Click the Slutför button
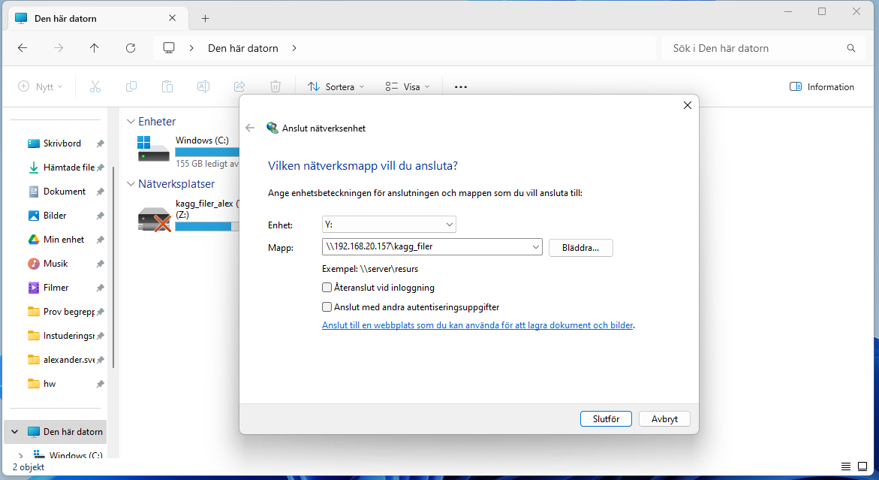Viewport: 879px width, 480px height. 606,419
